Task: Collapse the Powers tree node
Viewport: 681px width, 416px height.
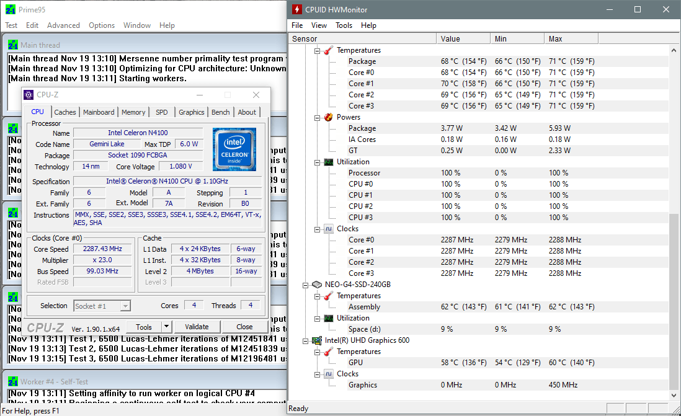Action: tap(317, 118)
